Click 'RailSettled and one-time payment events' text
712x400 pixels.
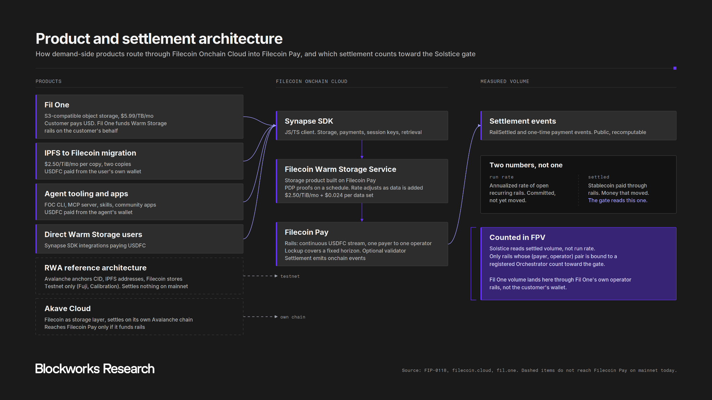pyautogui.click(x=567, y=132)
